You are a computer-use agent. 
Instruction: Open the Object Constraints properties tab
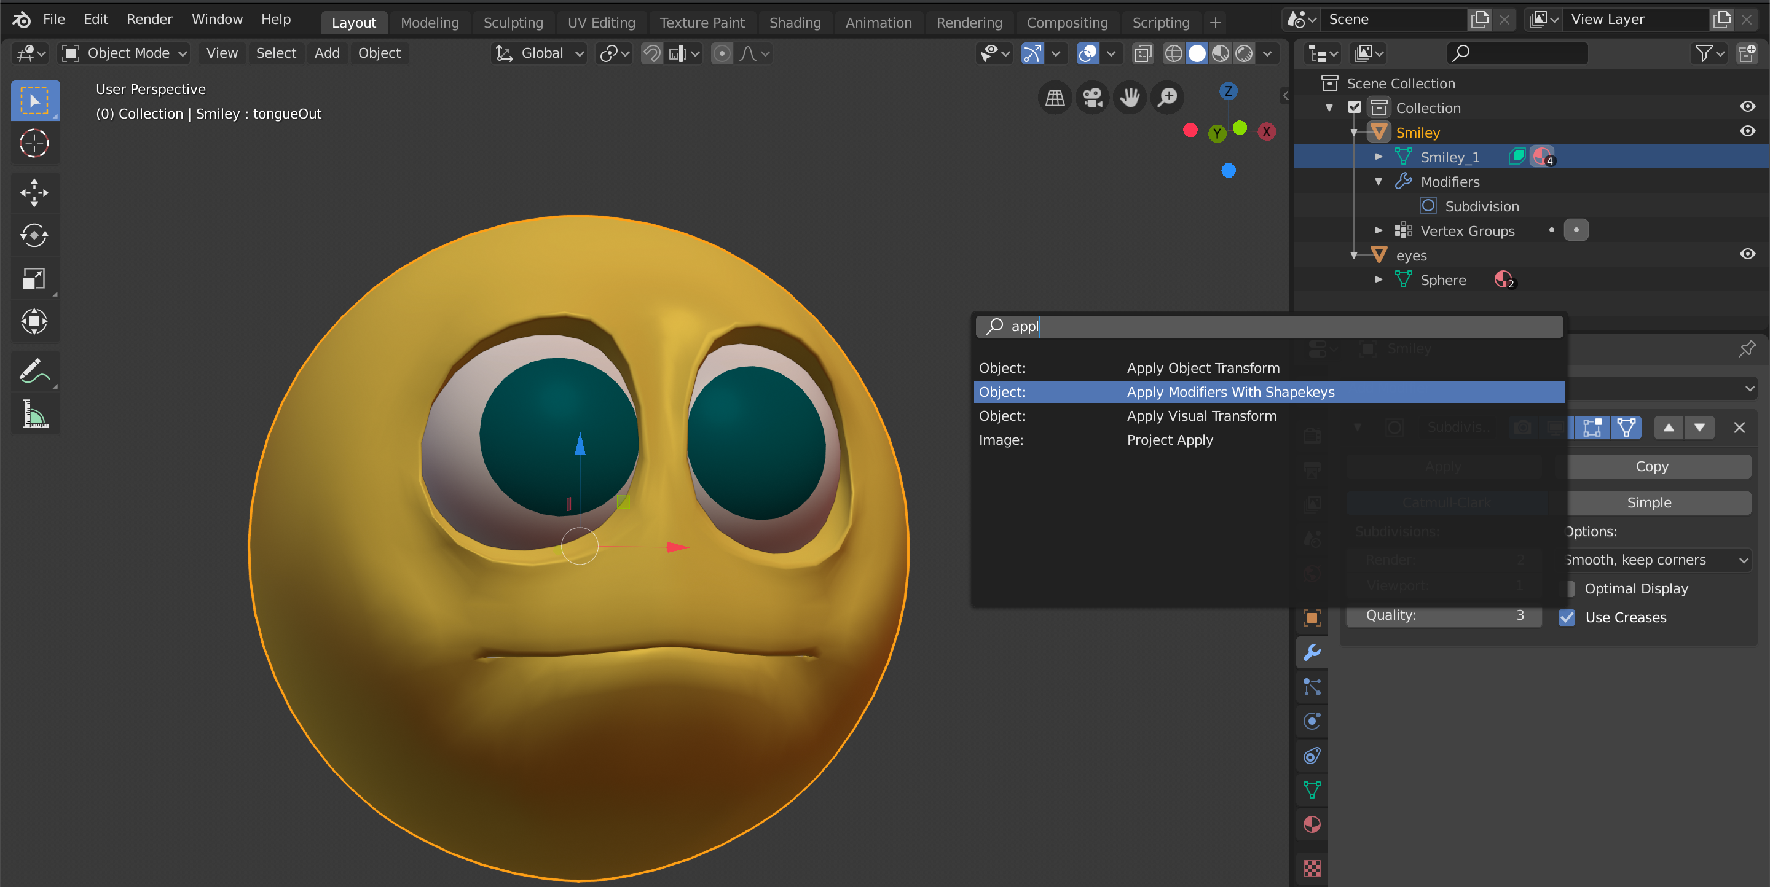click(x=1312, y=756)
